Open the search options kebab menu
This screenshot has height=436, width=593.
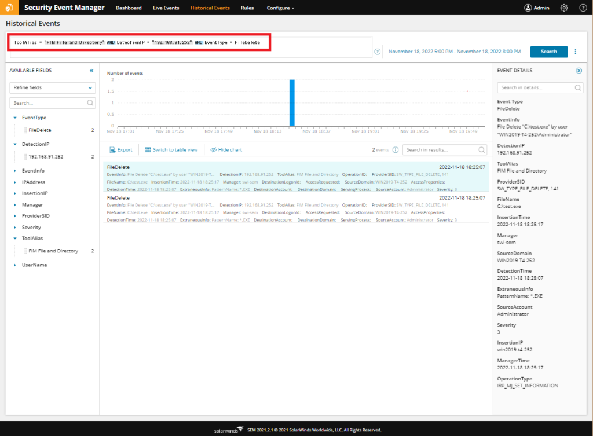click(576, 52)
